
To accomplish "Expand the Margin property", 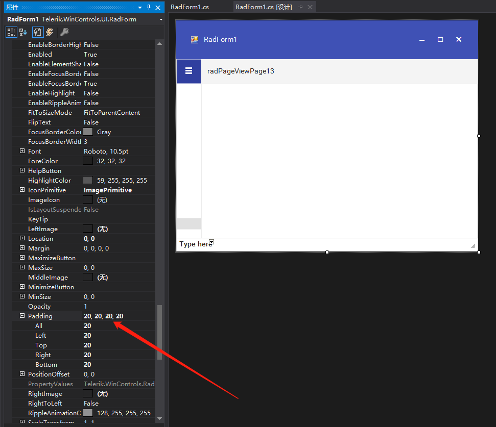I will click(22, 248).
